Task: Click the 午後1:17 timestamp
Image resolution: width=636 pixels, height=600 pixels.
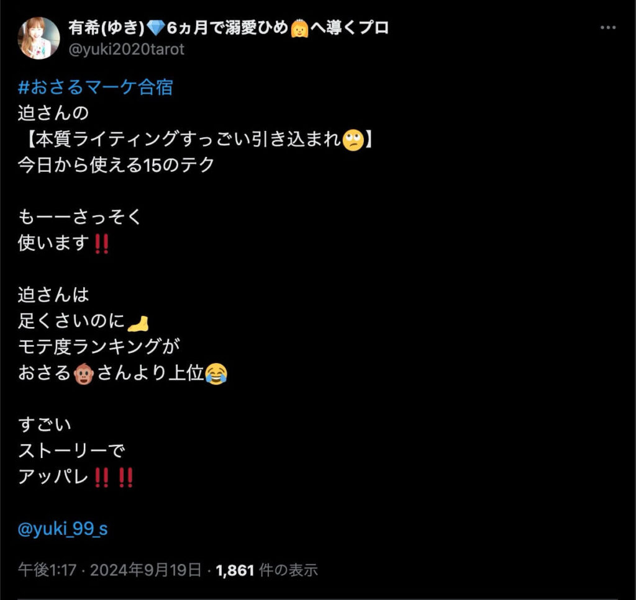Action: [x=47, y=570]
